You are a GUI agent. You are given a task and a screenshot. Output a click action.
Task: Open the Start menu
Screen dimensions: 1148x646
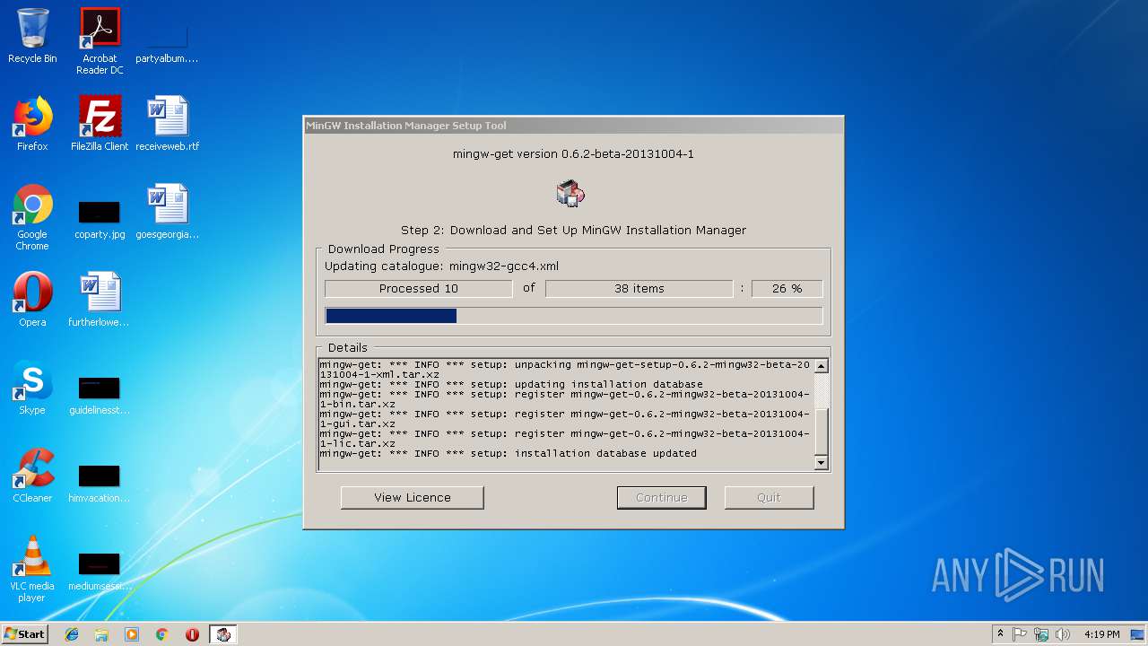click(24, 634)
